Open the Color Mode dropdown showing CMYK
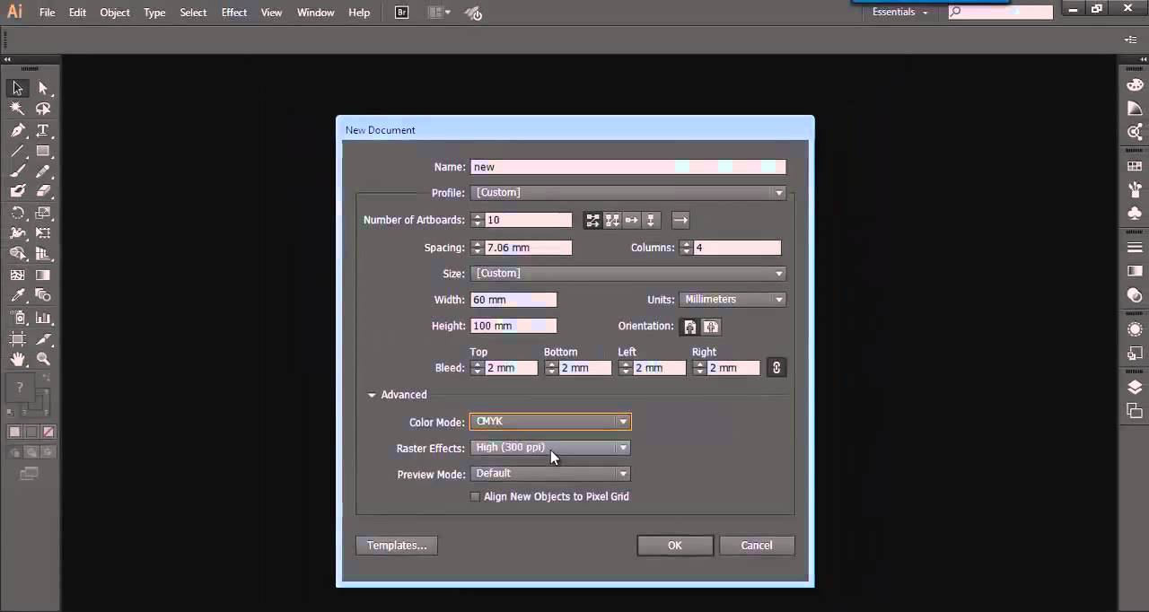This screenshot has width=1149, height=612. (550, 422)
